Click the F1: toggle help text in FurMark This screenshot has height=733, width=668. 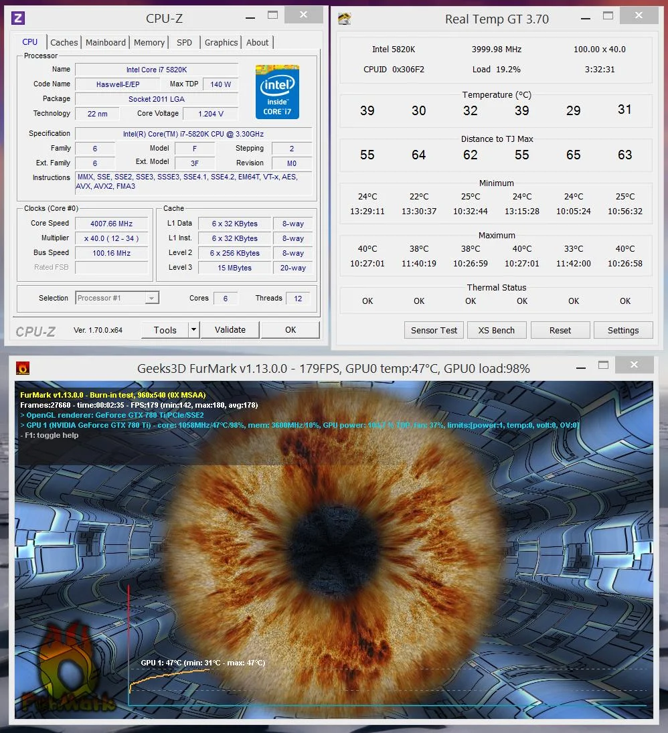click(50, 435)
